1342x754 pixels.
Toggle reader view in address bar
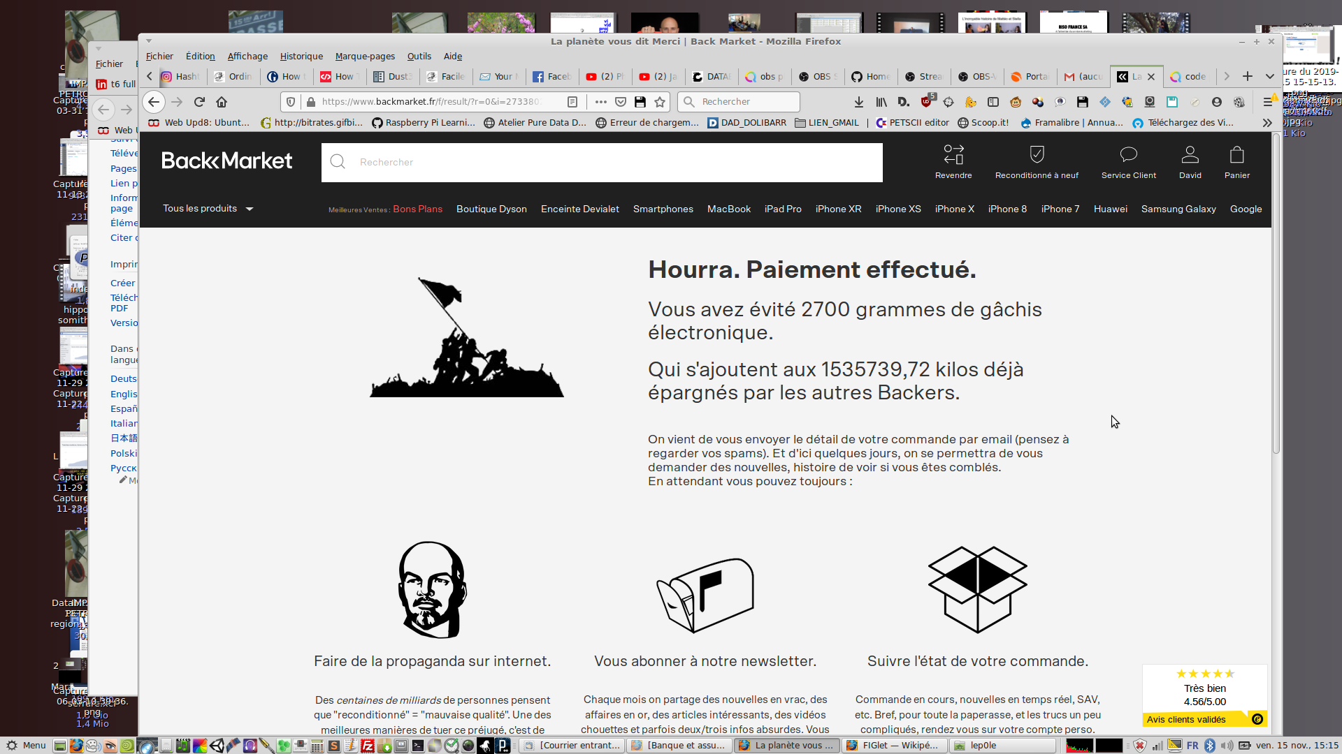pyautogui.click(x=572, y=102)
